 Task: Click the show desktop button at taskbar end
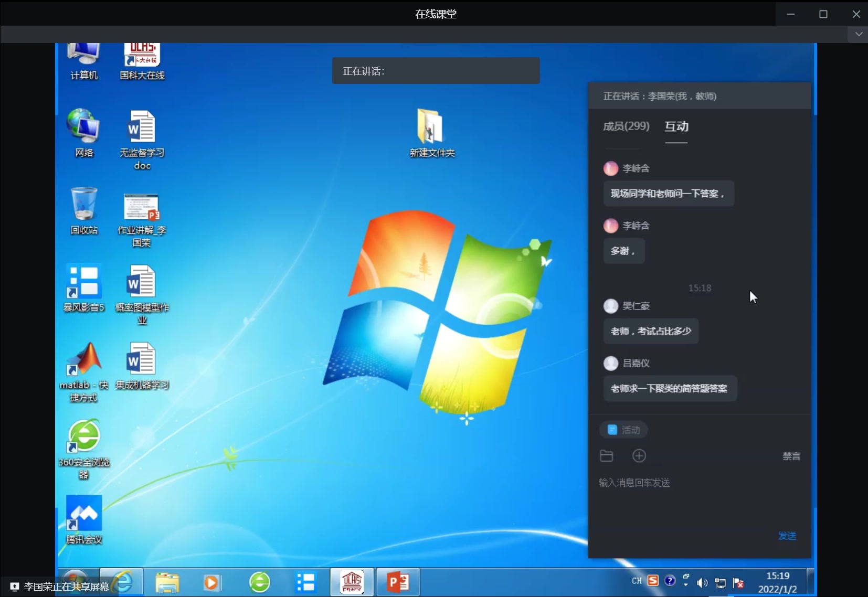pos(811,582)
